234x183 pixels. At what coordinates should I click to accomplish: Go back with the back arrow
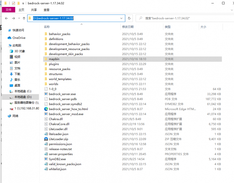(x=7, y=18)
